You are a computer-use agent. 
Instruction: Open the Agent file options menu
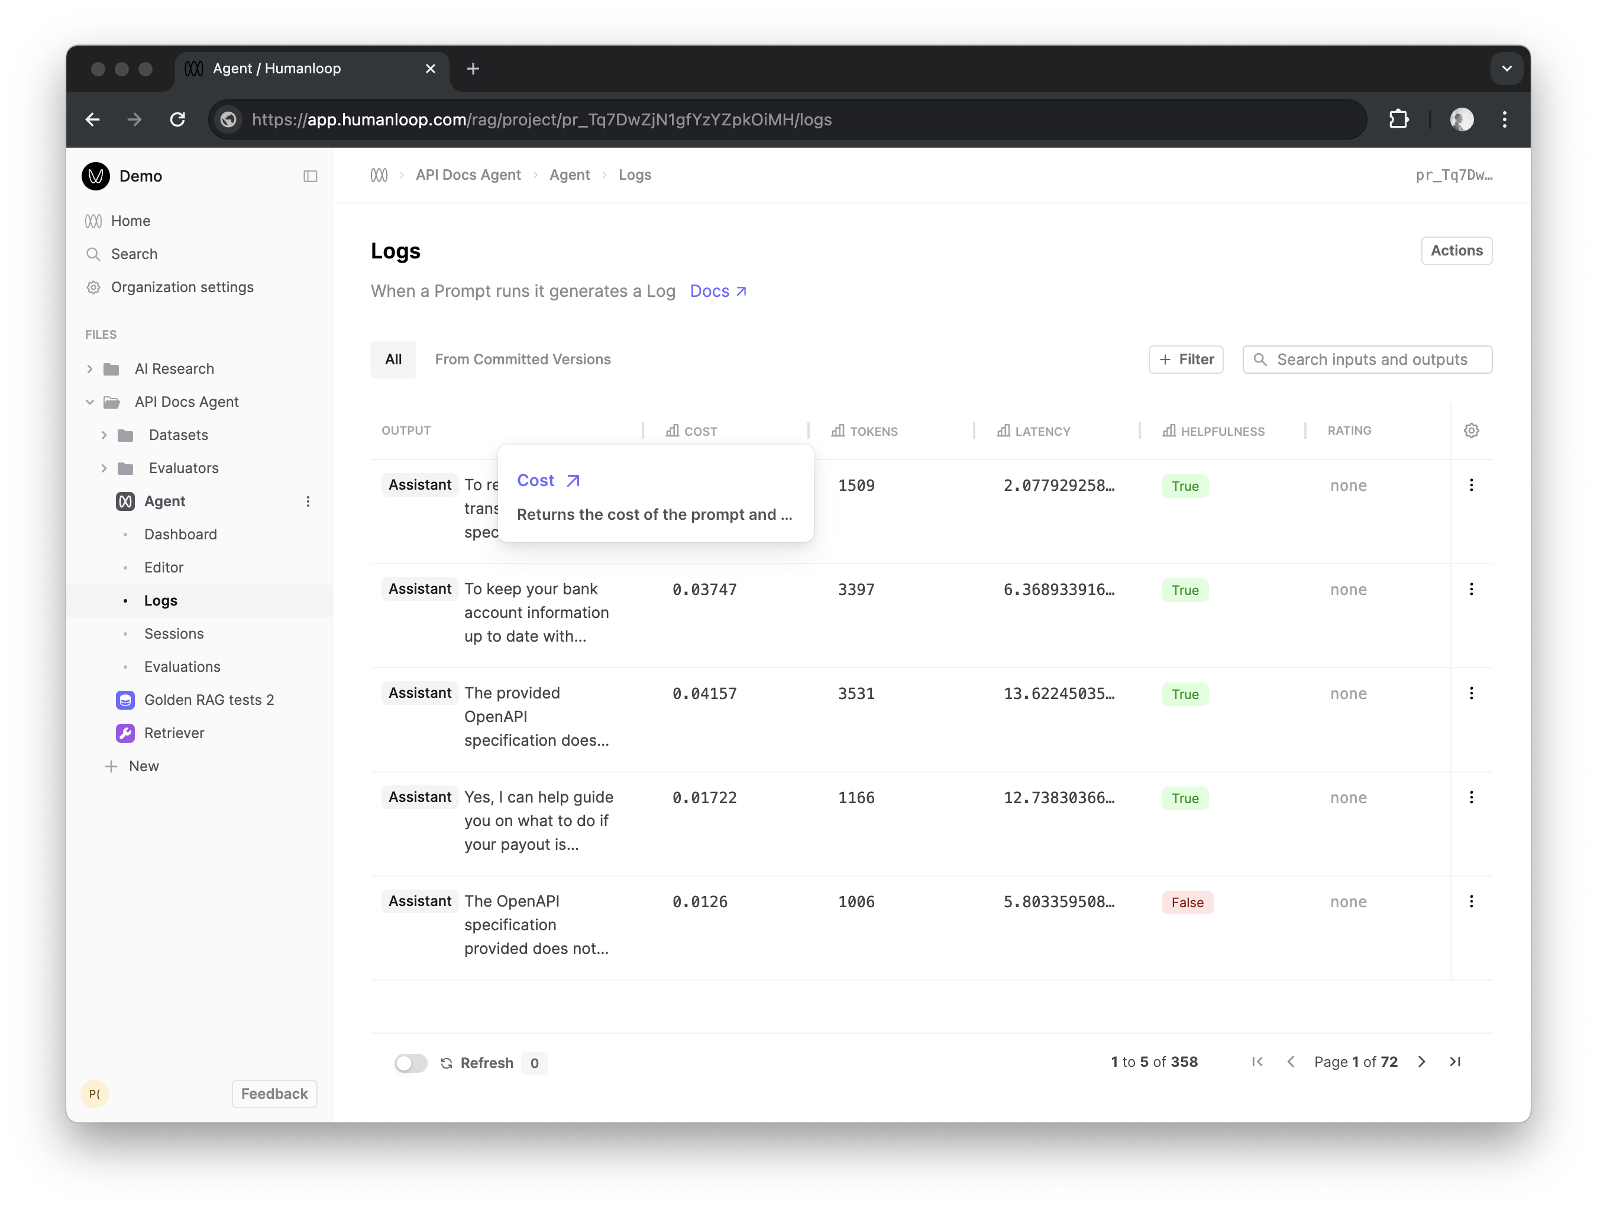click(x=308, y=502)
